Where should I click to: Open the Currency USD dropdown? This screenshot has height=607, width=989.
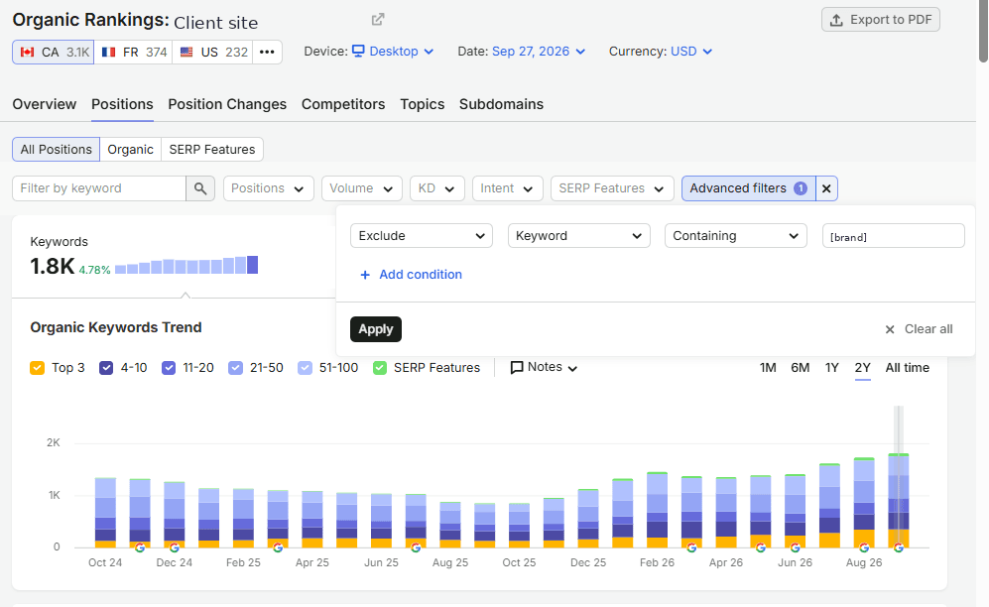click(x=690, y=52)
